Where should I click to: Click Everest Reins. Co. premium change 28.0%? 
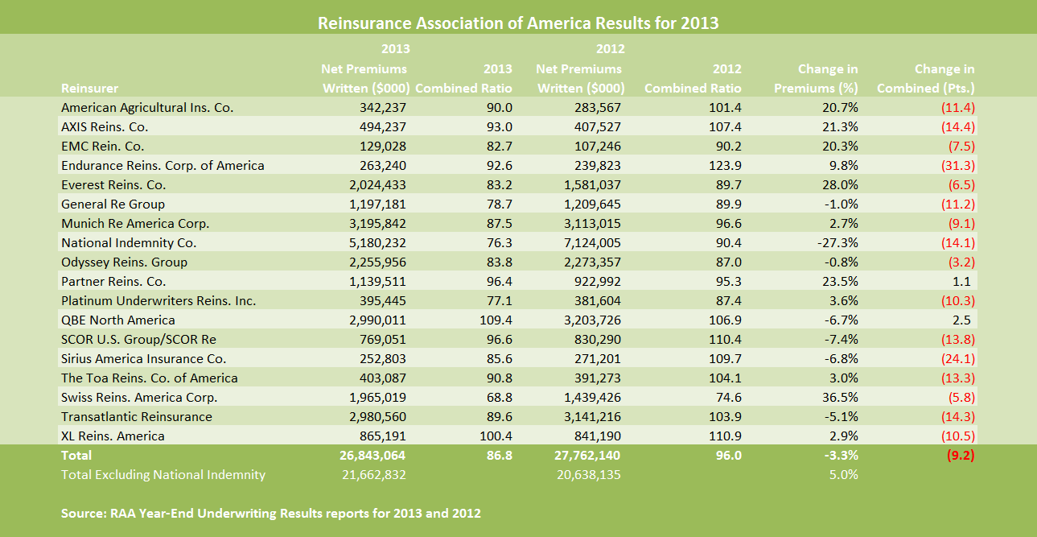click(x=839, y=184)
